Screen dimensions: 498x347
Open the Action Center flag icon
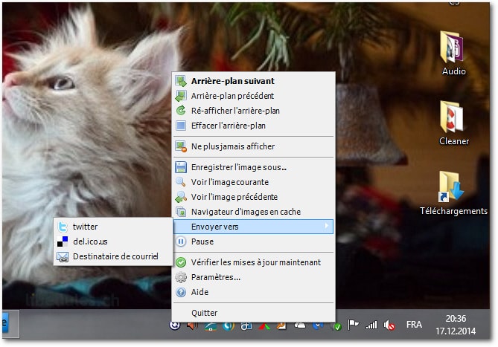pos(353,325)
